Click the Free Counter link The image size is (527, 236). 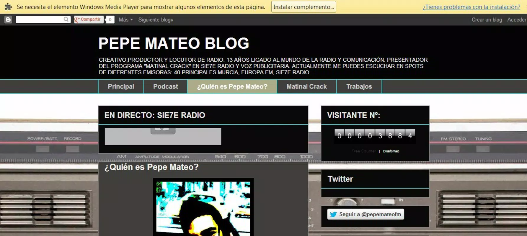pyautogui.click(x=364, y=151)
